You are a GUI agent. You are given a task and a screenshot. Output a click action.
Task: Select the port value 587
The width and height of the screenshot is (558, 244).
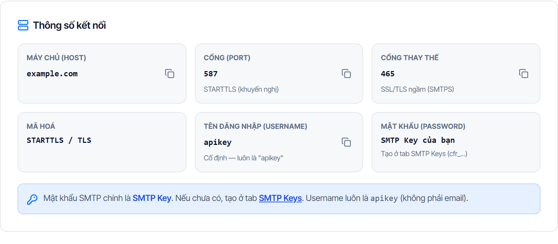tap(211, 74)
